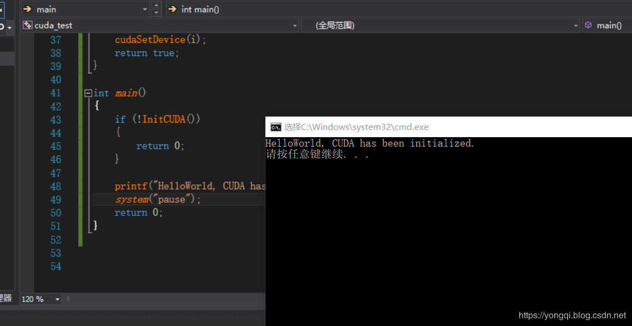
Task: Click the main() member cube icon
Action: 588,26
